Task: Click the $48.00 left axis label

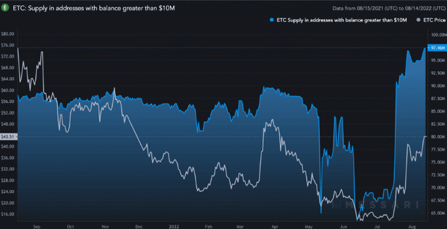Action: (x=8, y=124)
